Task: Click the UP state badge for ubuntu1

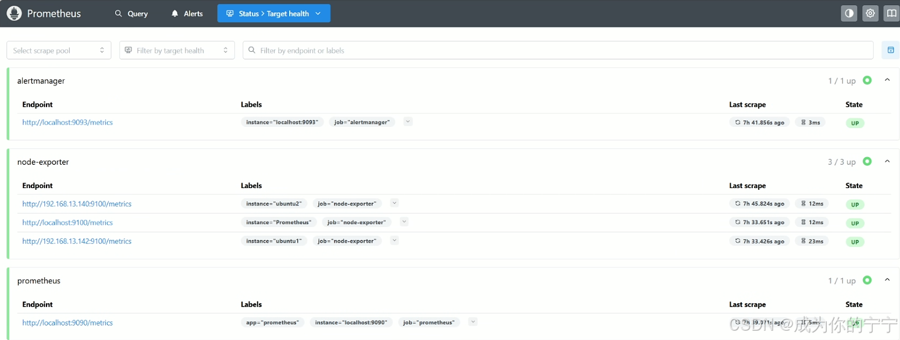Action: 855,242
